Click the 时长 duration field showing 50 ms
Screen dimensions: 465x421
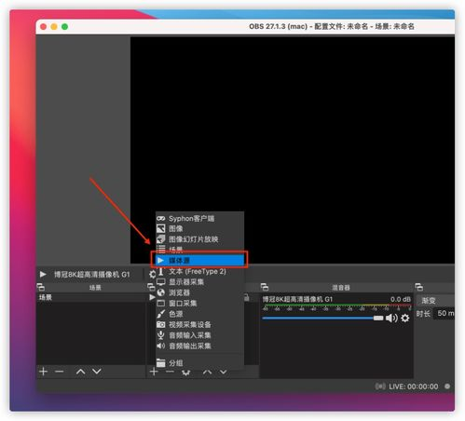coord(444,313)
